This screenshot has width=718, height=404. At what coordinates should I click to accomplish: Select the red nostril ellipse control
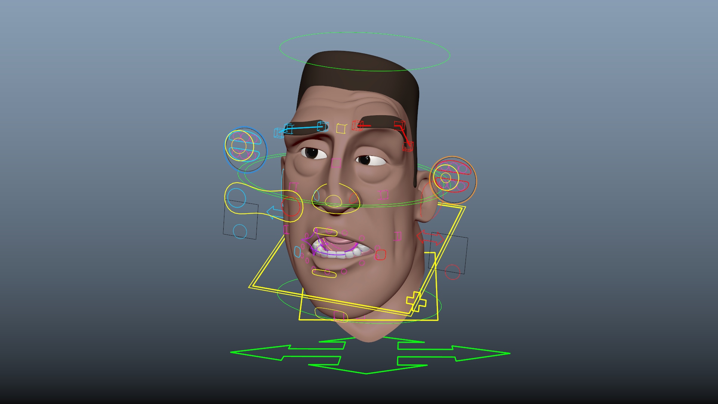(353, 199)
